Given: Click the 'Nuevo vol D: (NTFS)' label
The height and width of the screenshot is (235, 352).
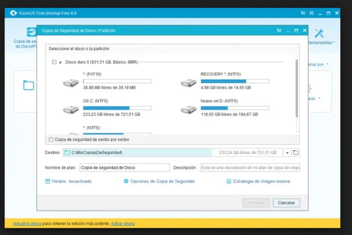Looking at the screenshot, I should coord(219,101).
